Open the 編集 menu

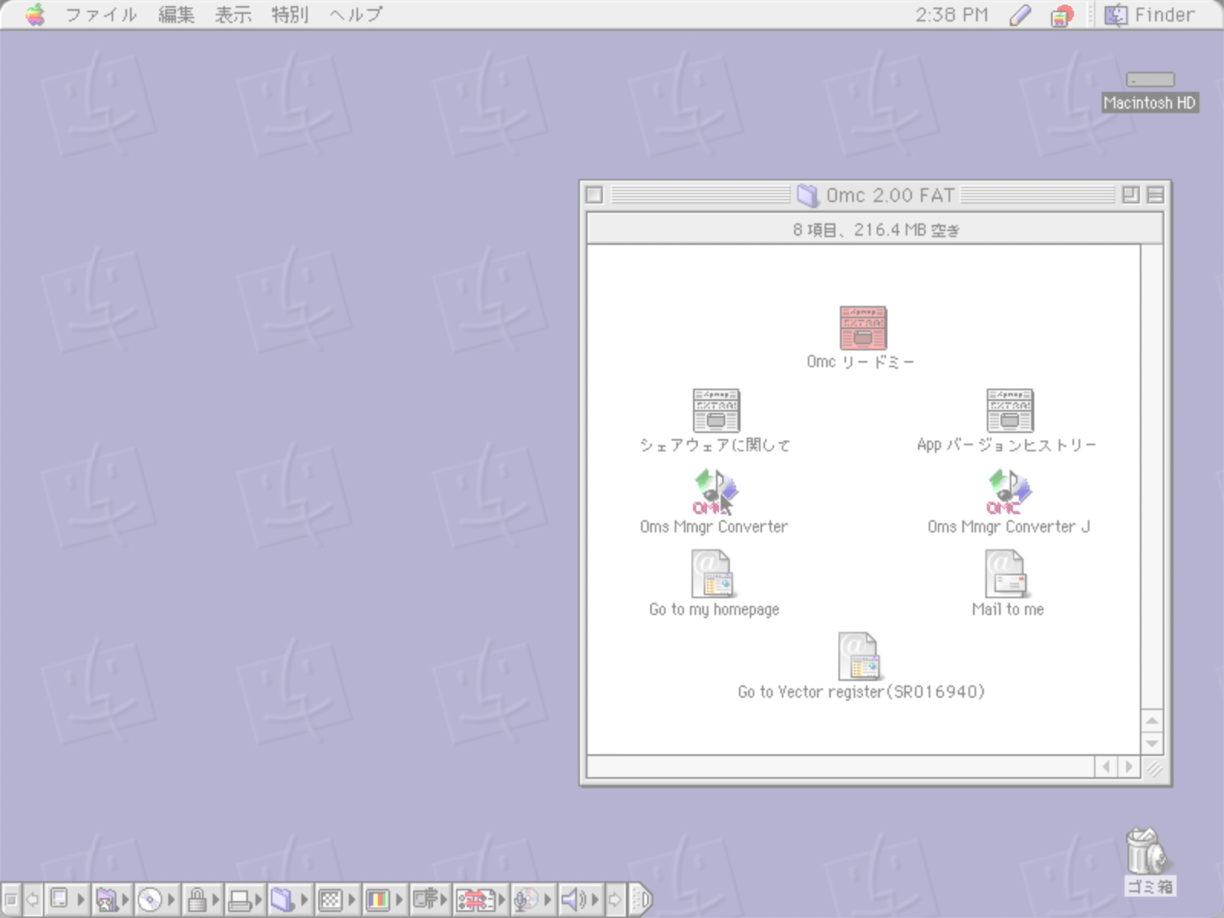pos(176,15)
